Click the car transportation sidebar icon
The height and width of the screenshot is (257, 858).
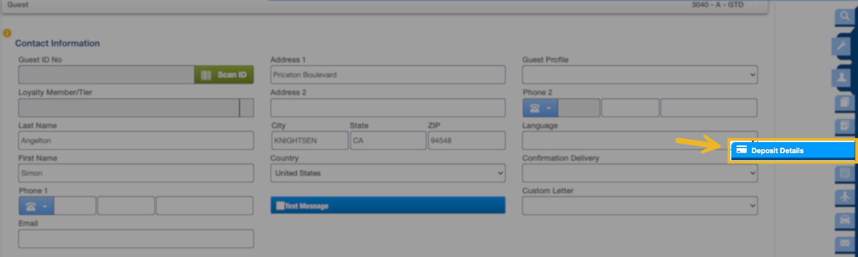pyautogui.click(x=845, y=219)
